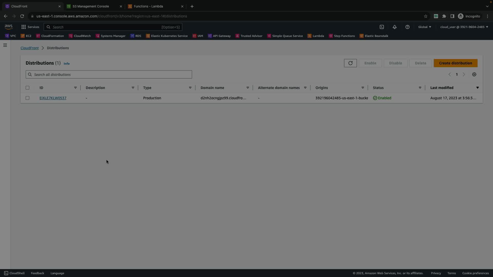Switch to S3 Management Console tab
Image resolution: width=493 pixels, height=277 pixels.
point(91,6)
